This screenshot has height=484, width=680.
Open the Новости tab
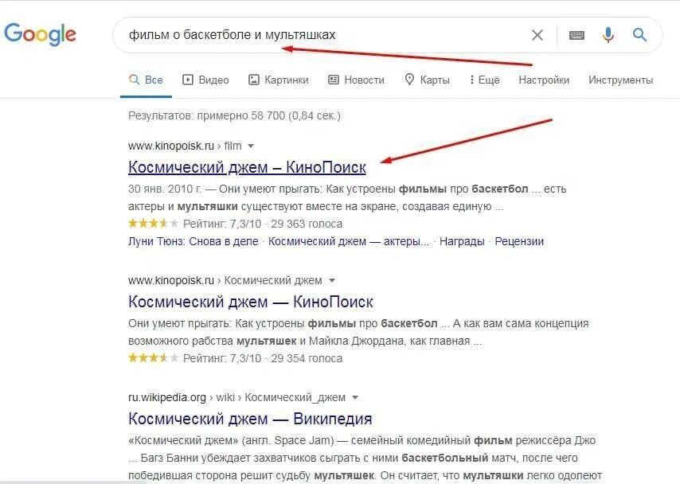(357, 80)
